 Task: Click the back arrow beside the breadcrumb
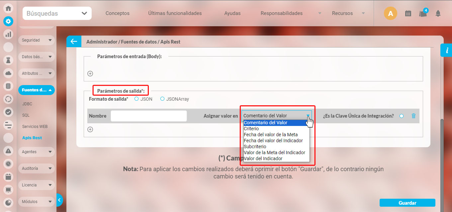coord(74,42)
